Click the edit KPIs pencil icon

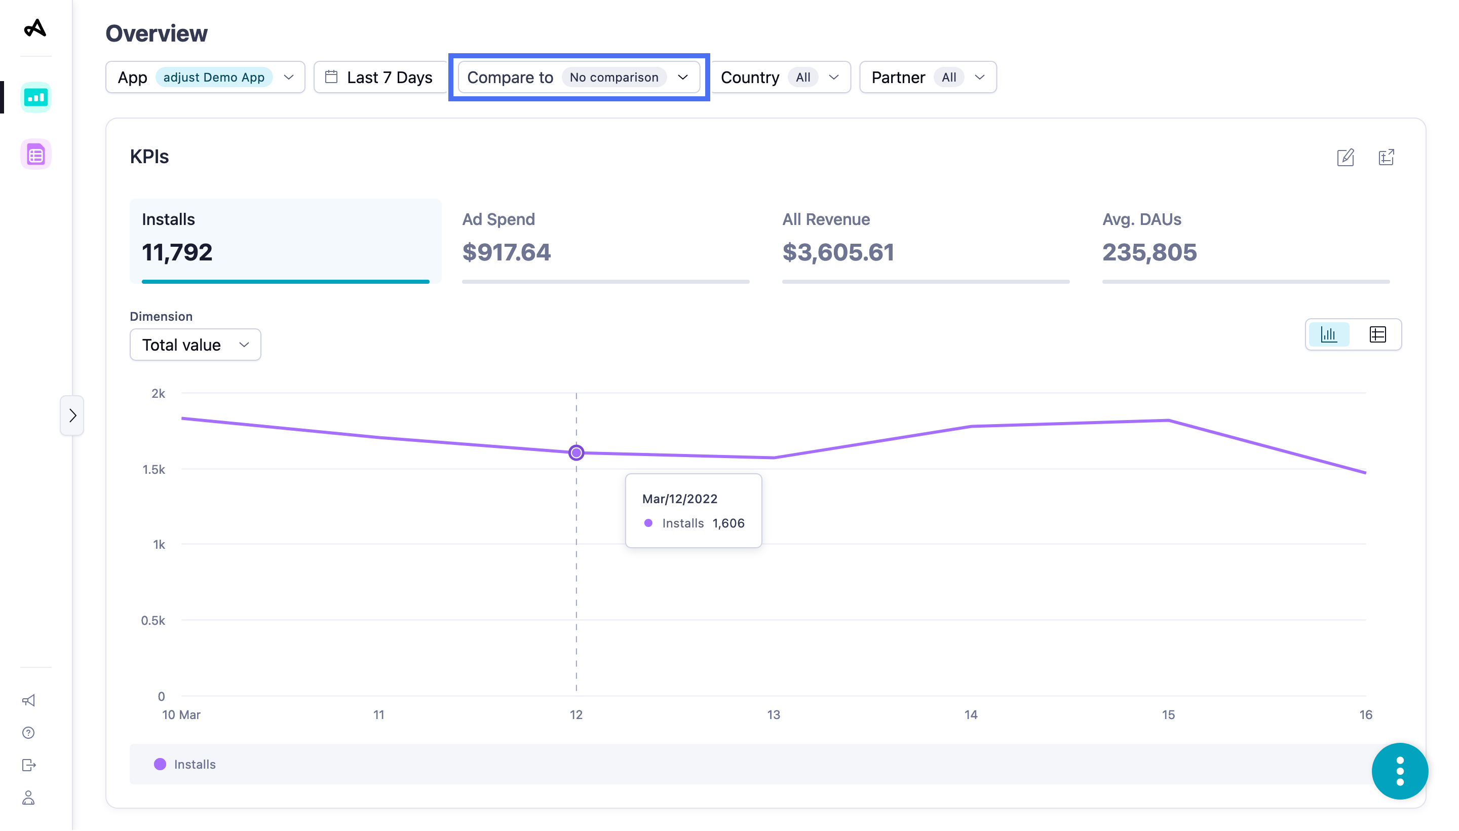click(1346, 158)
